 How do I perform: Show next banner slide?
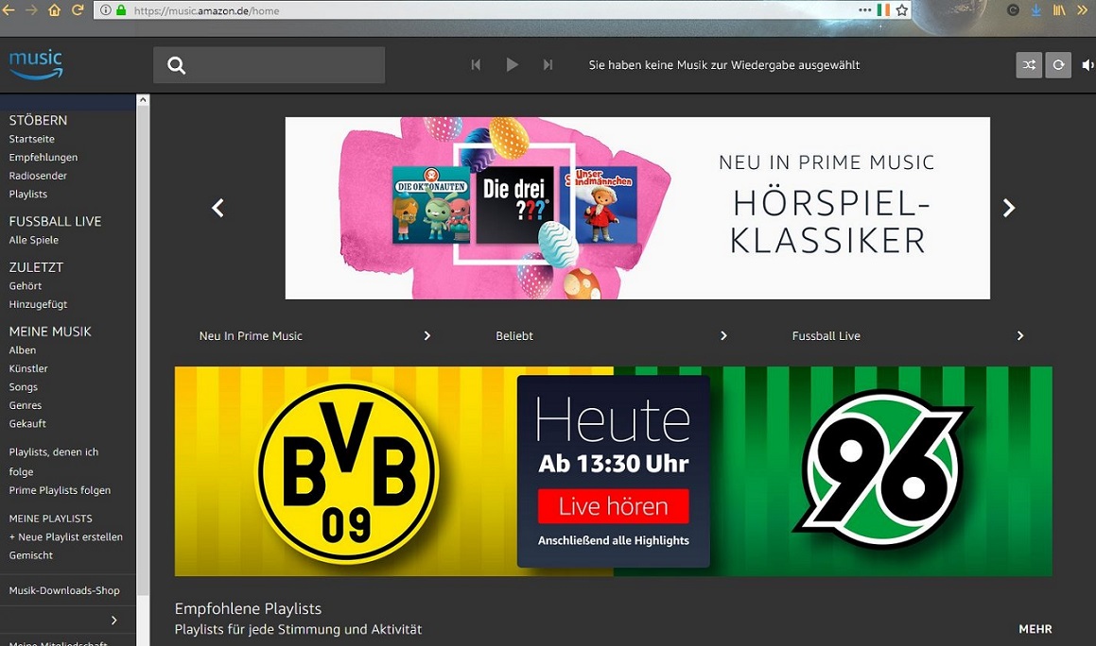pyautogui.click(x=1009, y=208)
